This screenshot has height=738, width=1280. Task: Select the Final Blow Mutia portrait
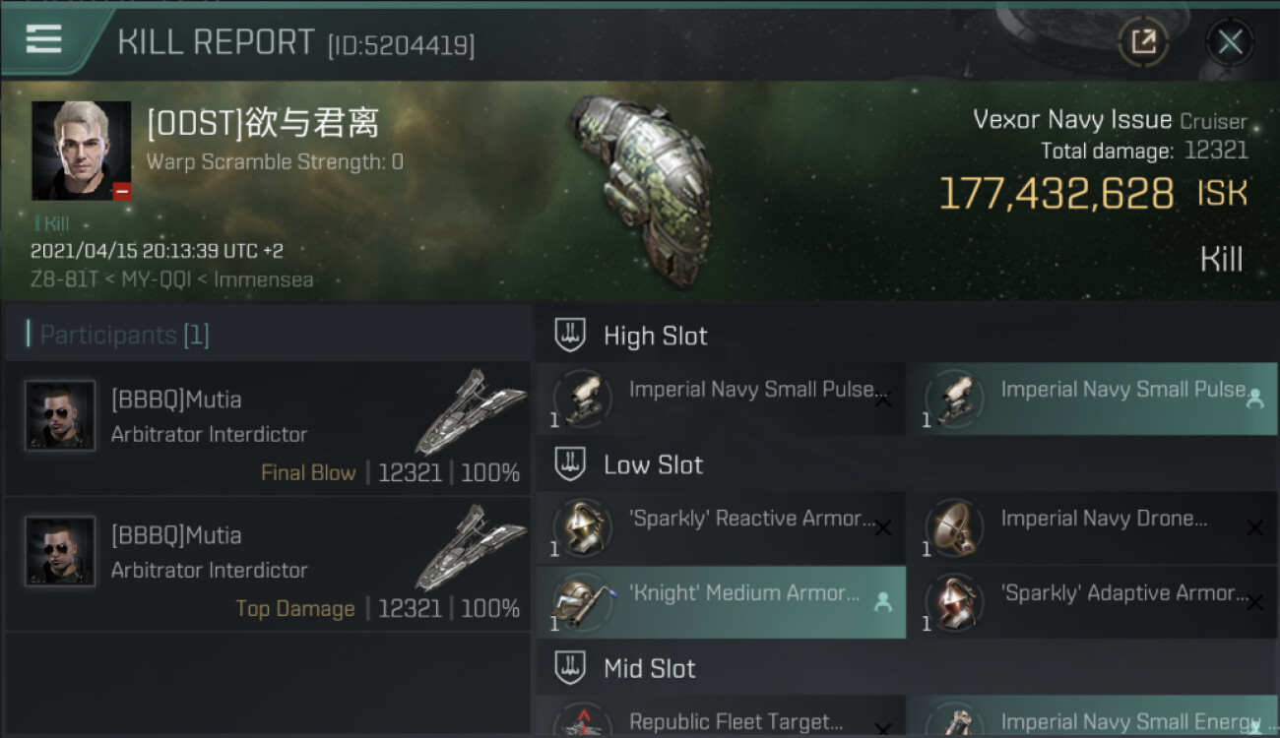[60, 415]
